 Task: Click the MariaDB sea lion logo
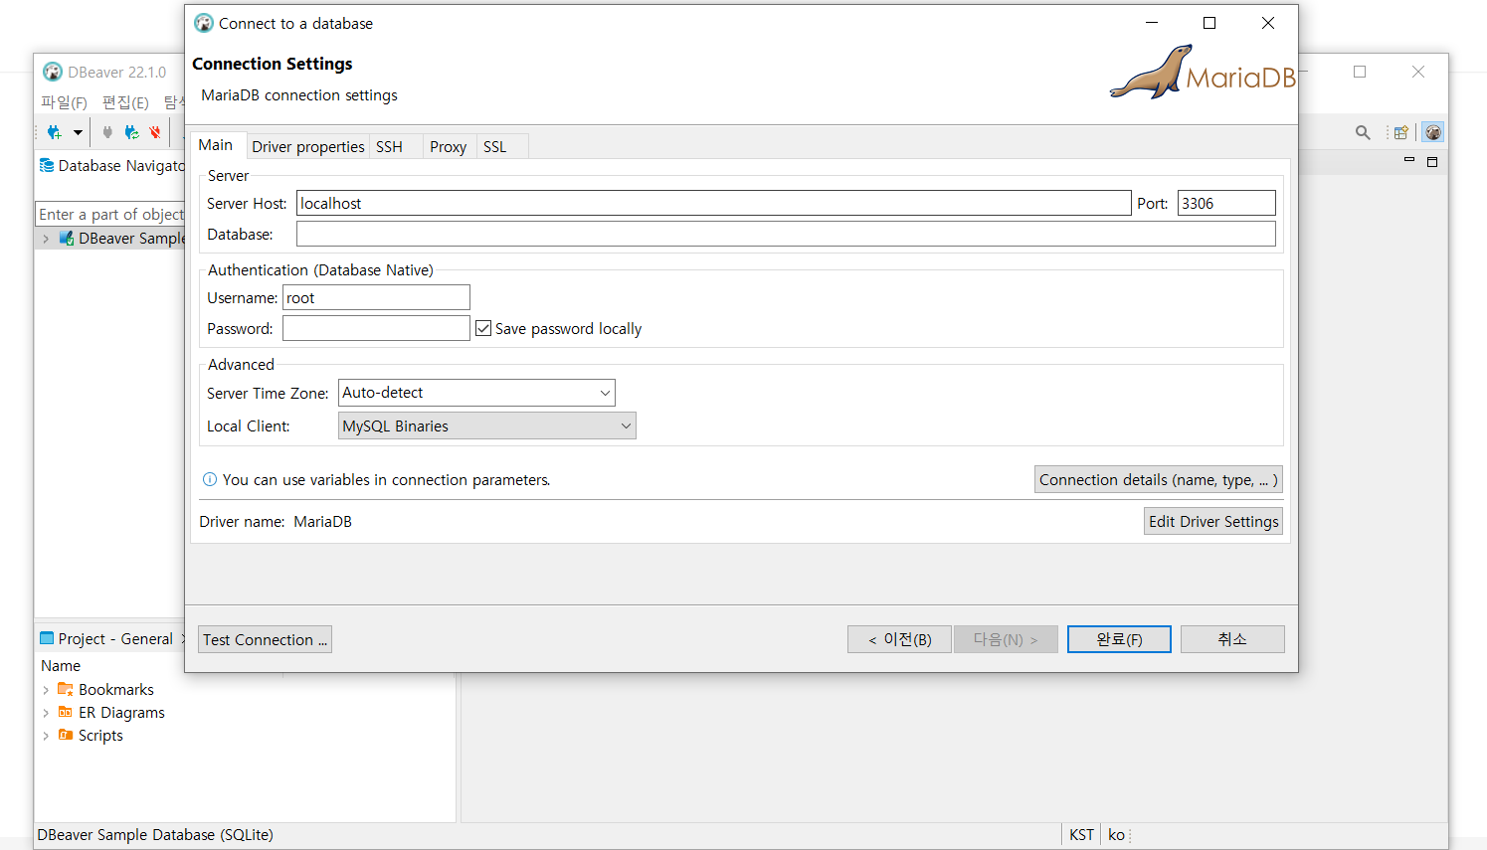click(1152, 72)
